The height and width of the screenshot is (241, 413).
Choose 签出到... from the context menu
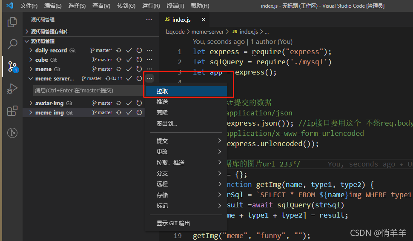pos(186,123)
